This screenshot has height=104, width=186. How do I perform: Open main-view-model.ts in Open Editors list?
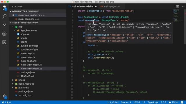click(37, 15)
